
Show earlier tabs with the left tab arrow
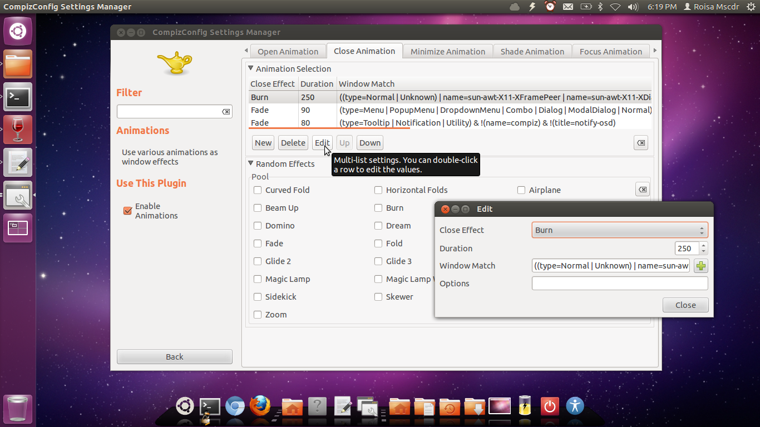pyautogui.click(x=246, y=51)
